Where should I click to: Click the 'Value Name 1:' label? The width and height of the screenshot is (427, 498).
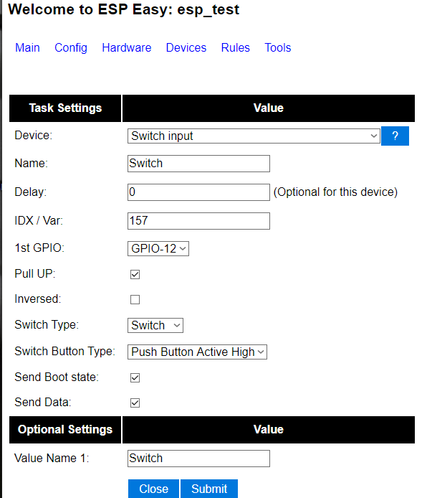52,459
